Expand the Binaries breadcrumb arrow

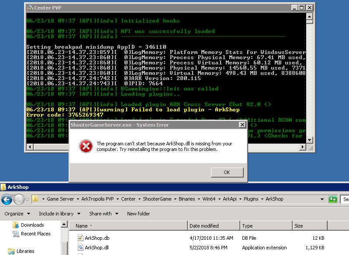pyautogui.click(x=199, y=199)
